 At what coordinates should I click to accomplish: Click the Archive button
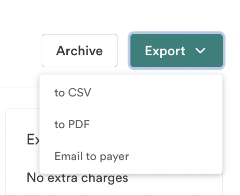(x=79, y=51)
